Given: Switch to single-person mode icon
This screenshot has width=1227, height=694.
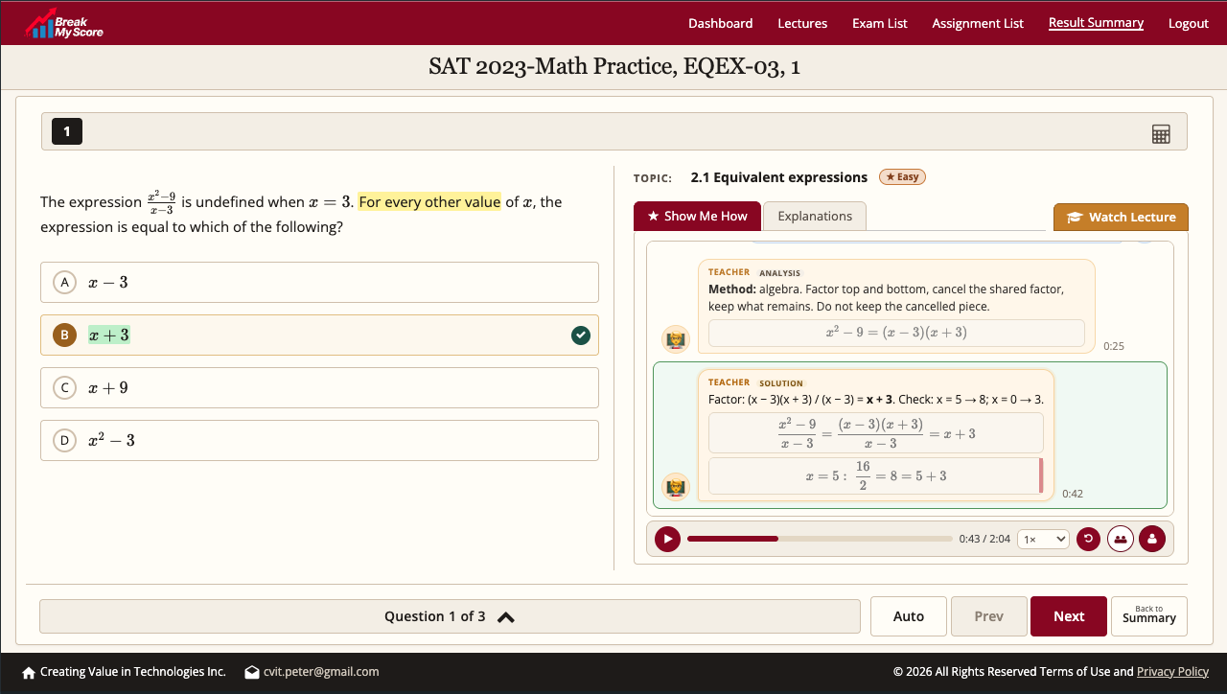Looking at the screenshot, I should pos(1151,539).
